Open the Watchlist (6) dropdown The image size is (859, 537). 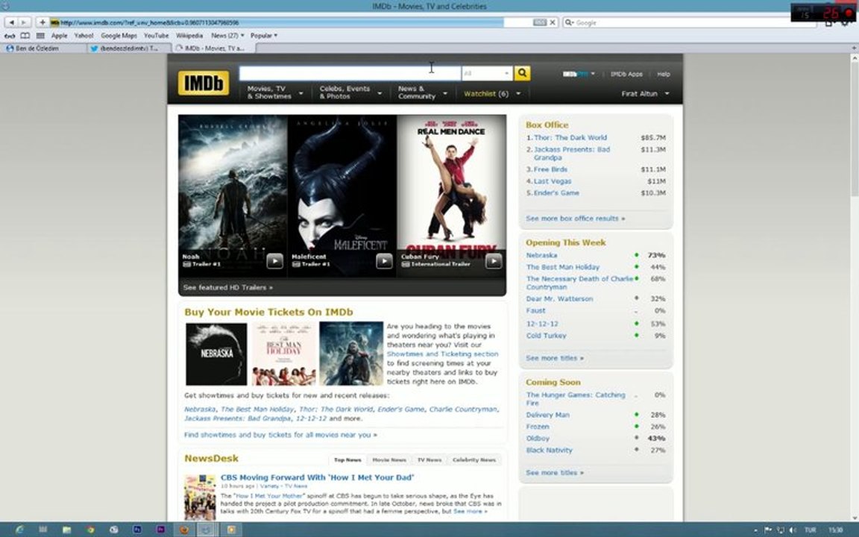[492, 94]
